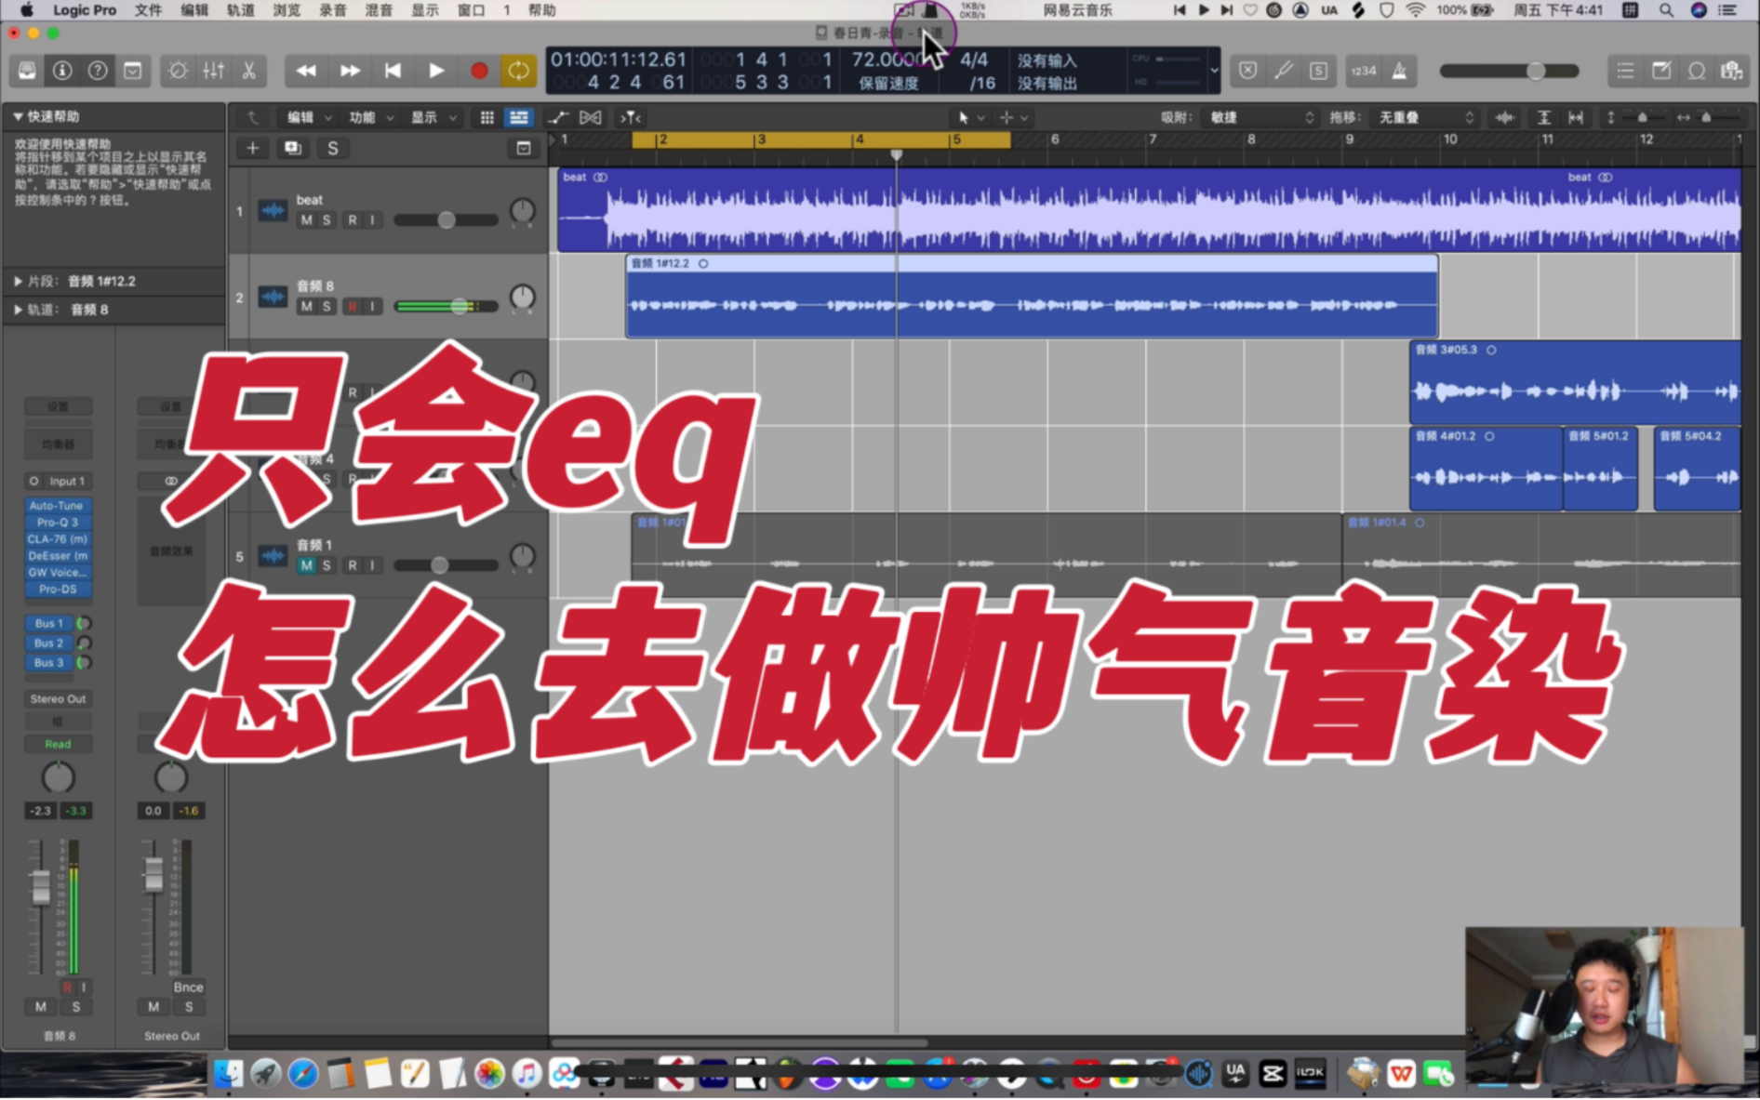Open Finder from the Dock

coord(228,1074)
